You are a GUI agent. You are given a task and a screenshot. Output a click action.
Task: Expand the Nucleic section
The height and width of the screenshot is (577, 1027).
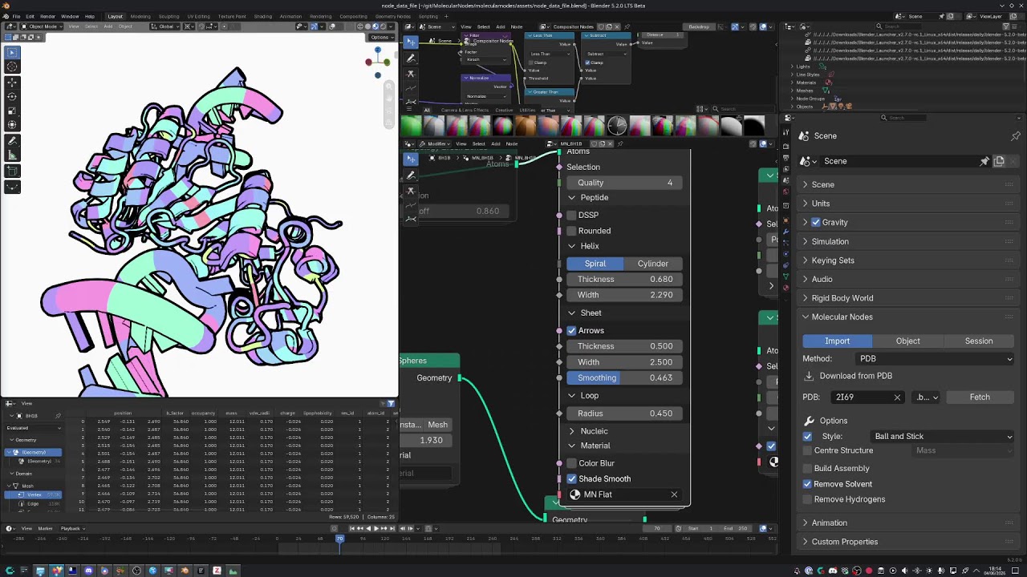click(x=572, y=431)
